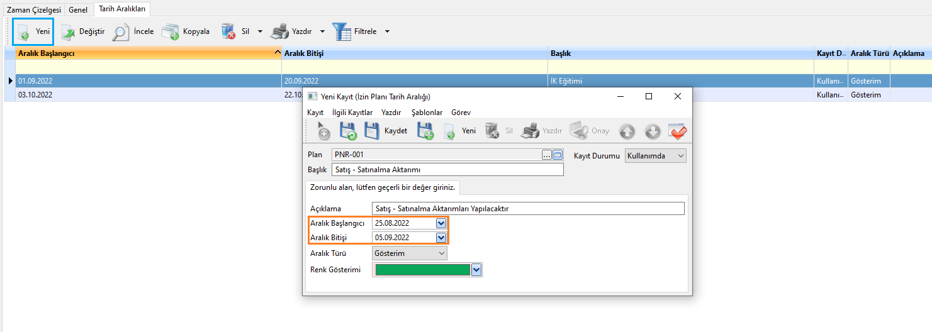Click Yeni in the main list toolbar
The height and width of the screenshot is (332, 932).
pyautogui.click(x=33, y=31)
